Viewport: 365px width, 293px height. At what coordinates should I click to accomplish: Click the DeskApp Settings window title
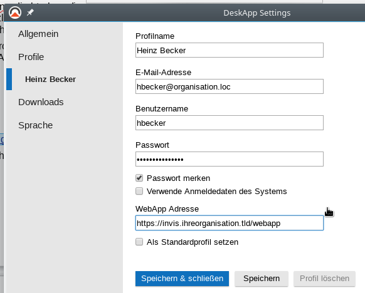(257, 13)
